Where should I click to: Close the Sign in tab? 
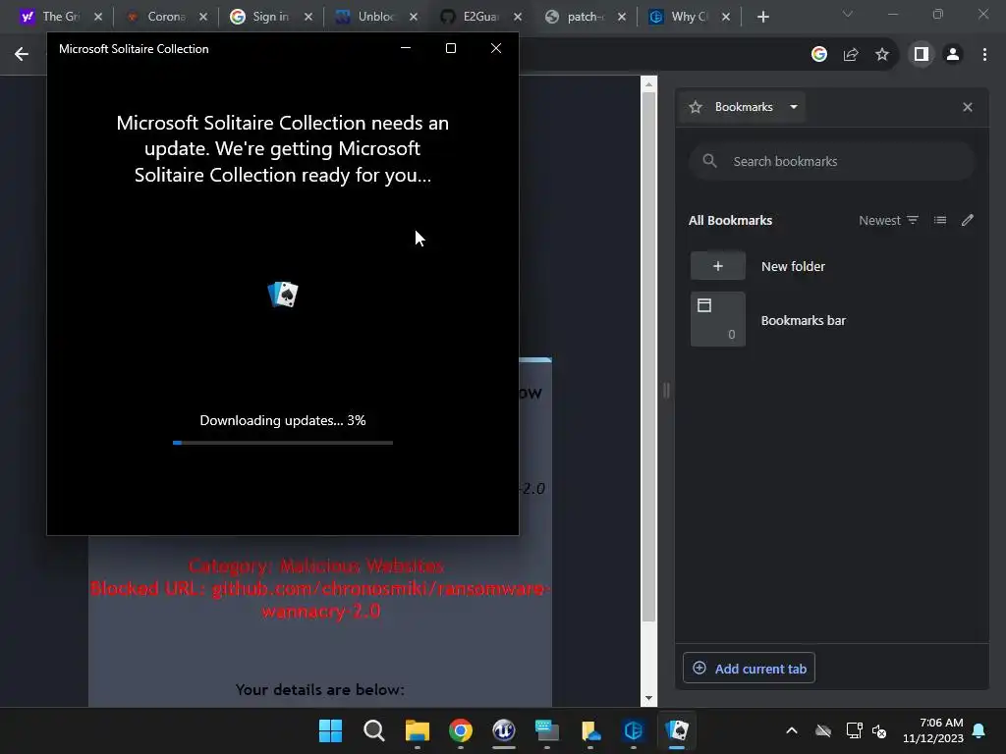pyautogui.click(x=308, y=17)
